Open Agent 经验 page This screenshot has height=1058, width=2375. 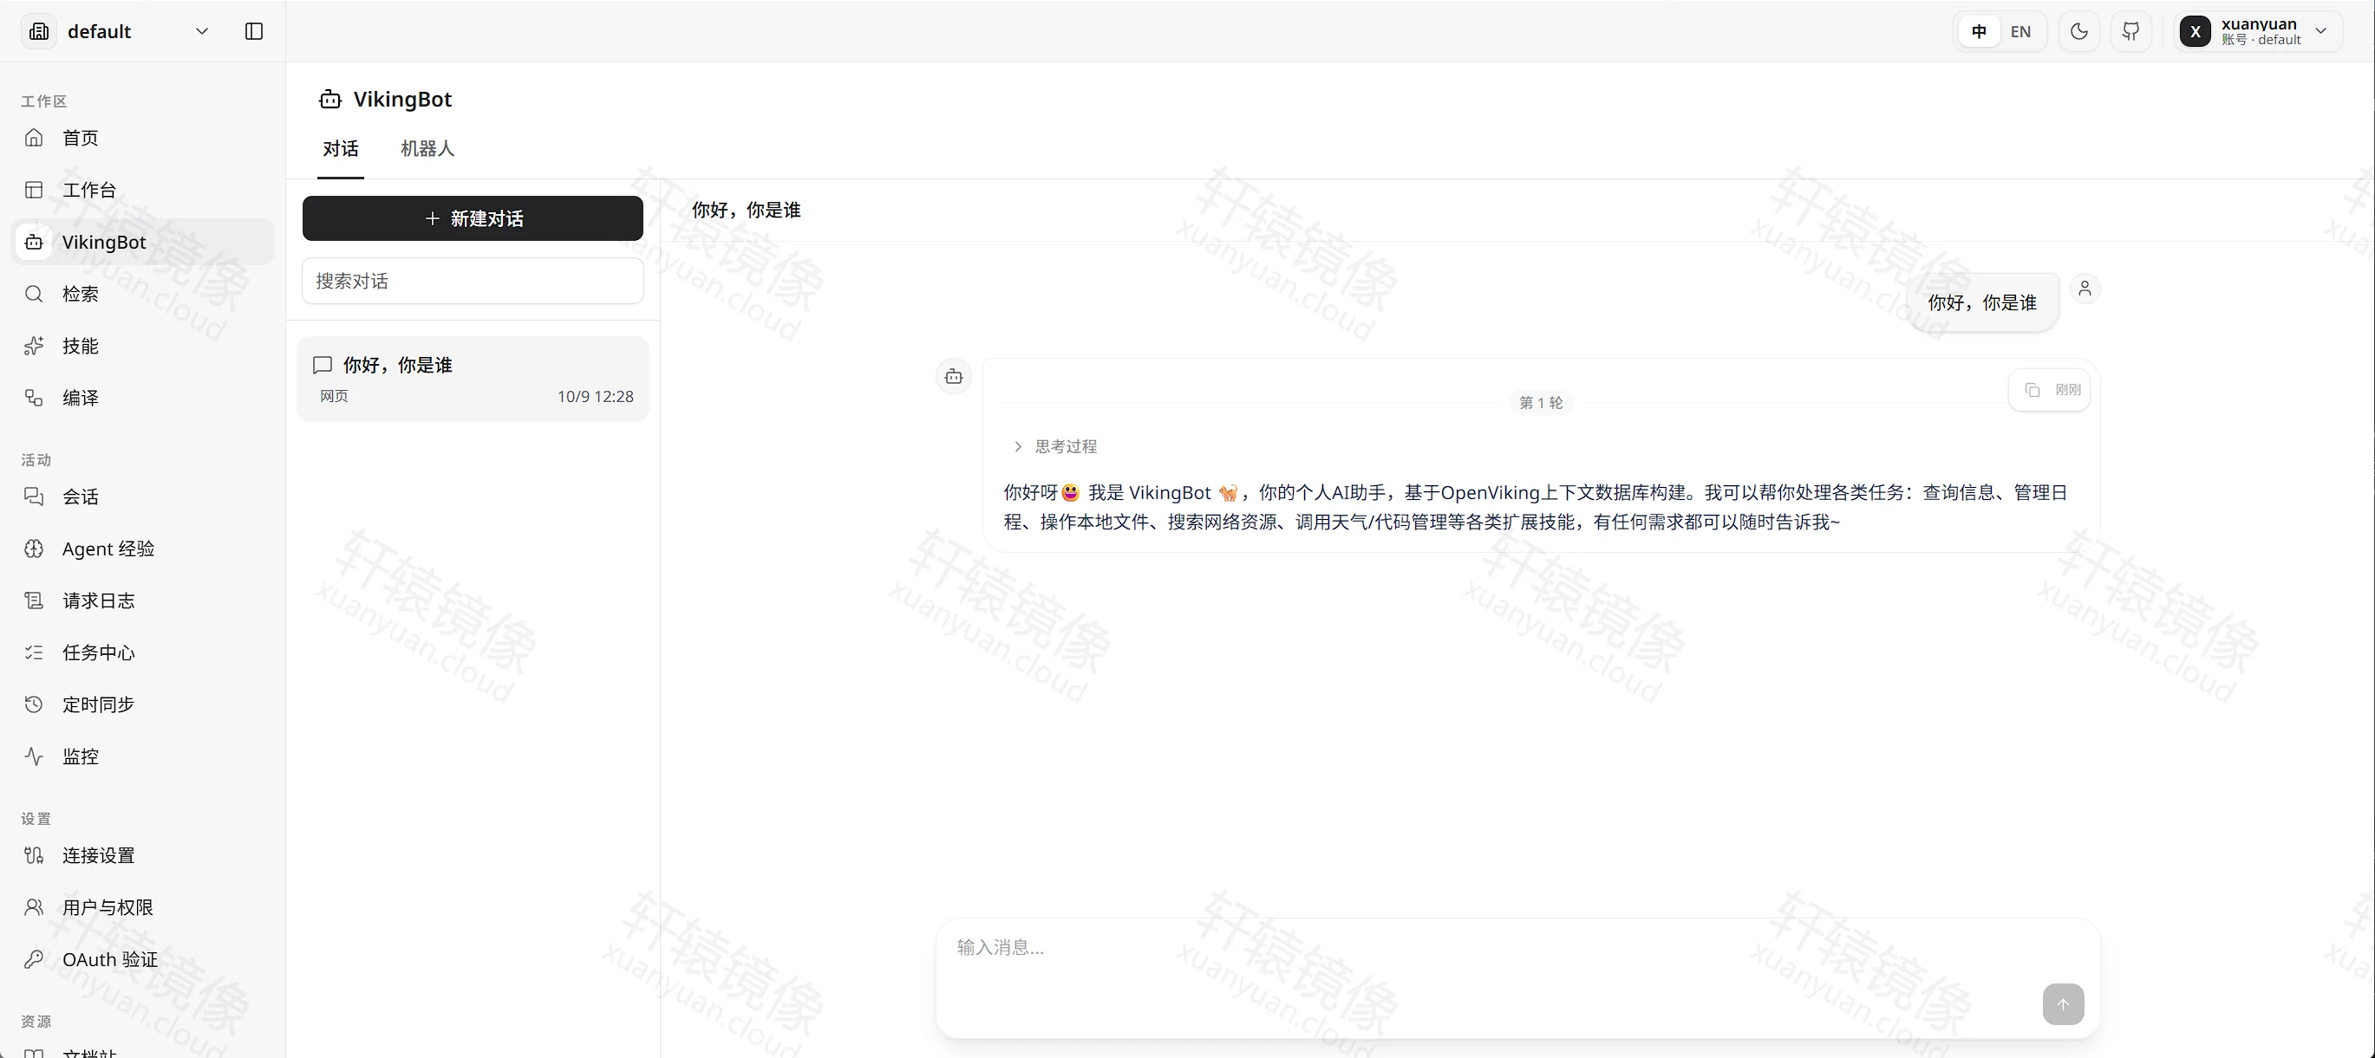143,549
